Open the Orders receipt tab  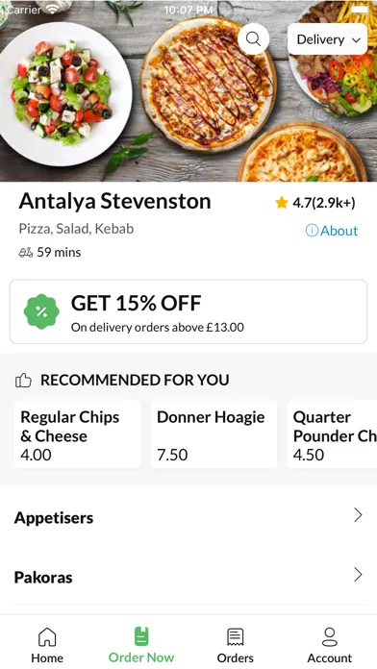[x=236, y=645]
